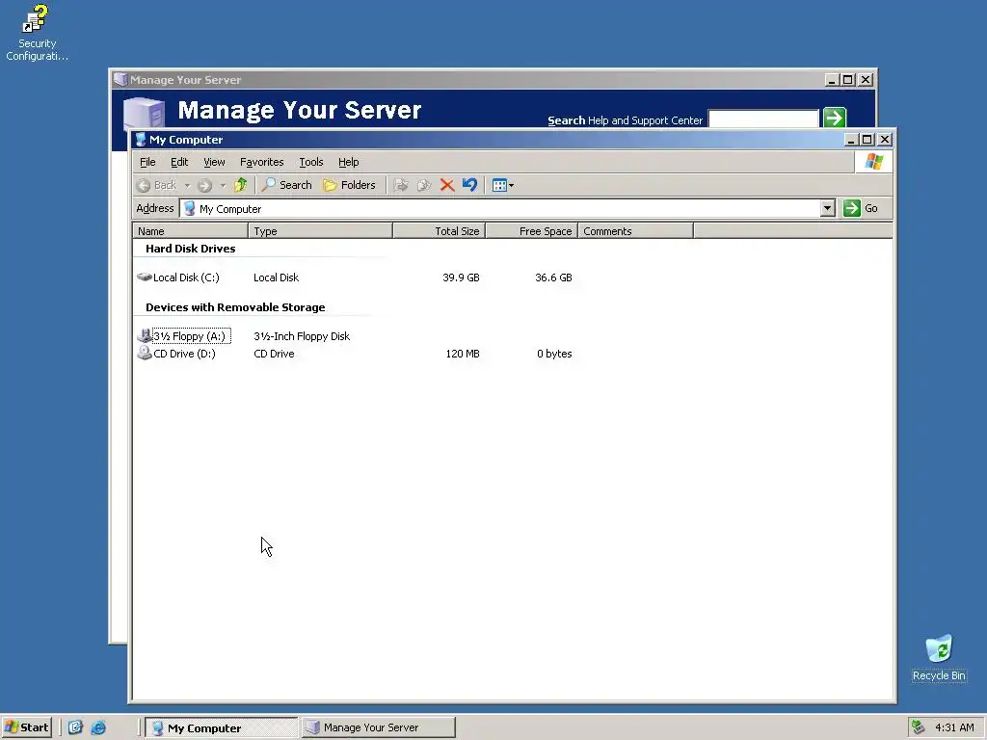987x740 pixels.
Task: Click the red Delete icon
Action: click(x=447, y=185)
